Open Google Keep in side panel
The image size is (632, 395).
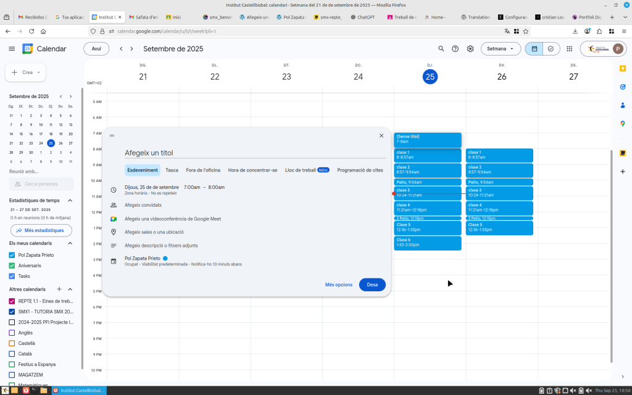coord(623,69)
